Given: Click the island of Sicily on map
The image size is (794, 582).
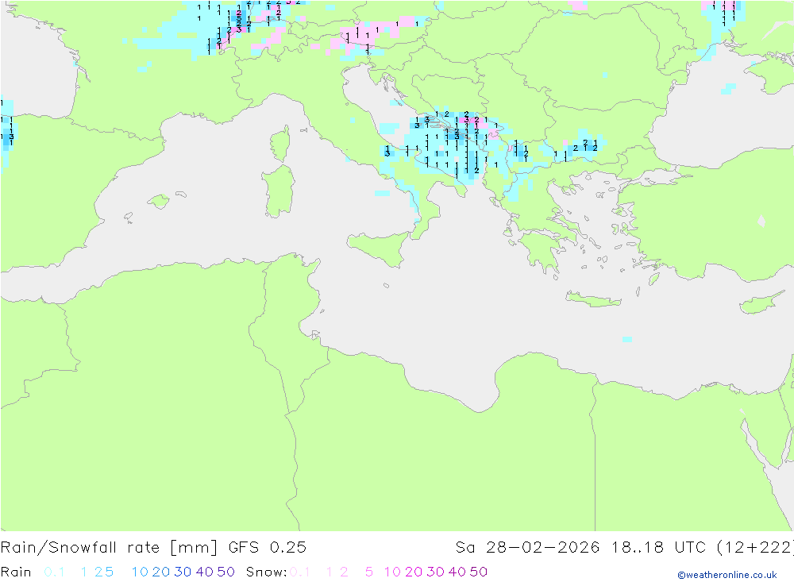Looking at the screenshot, I should tap(380, 249).
